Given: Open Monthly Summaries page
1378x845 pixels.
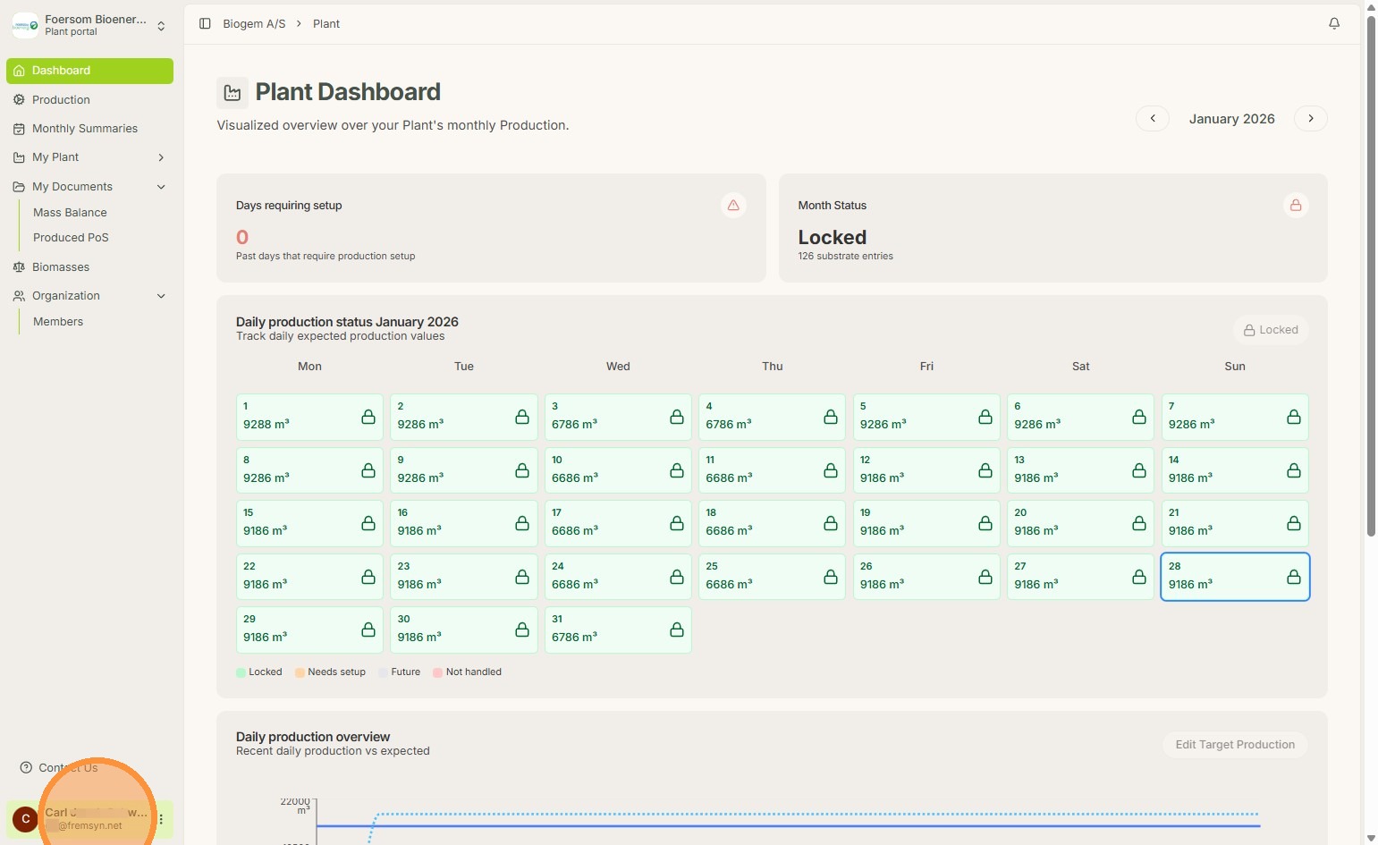Looking at the screenshot, I should [85, 129].
